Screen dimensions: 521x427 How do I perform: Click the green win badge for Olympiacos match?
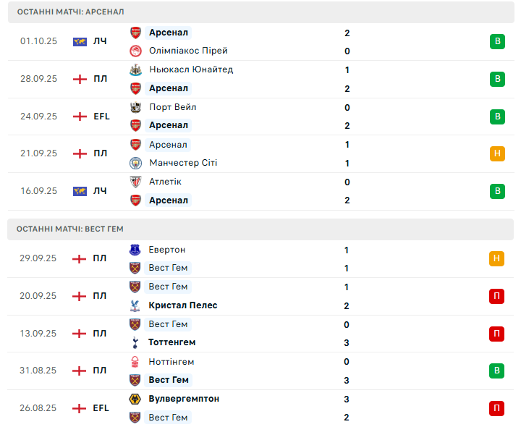497,41
